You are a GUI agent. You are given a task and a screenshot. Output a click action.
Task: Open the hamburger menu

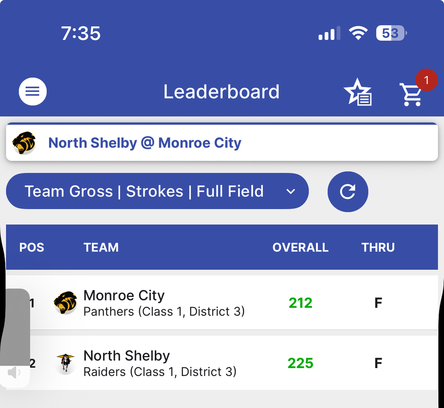pyautogui.click(x=33, y=91)
